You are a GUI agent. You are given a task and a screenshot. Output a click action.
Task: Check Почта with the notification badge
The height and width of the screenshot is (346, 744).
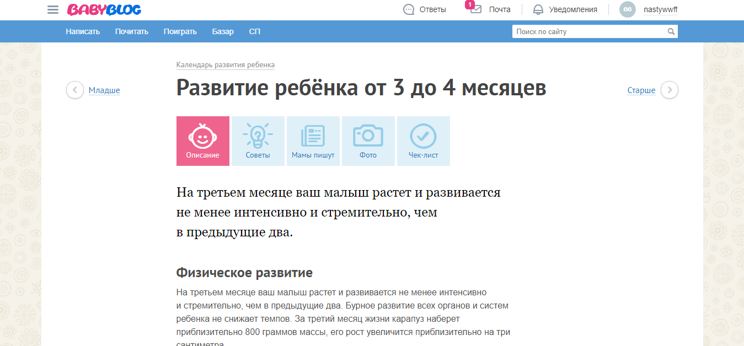point(475,9)
